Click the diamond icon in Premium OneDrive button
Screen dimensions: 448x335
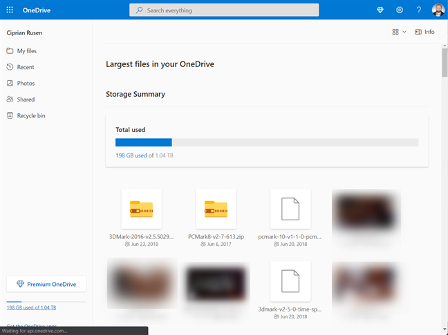pyautogui.click(x=20, y=284)
